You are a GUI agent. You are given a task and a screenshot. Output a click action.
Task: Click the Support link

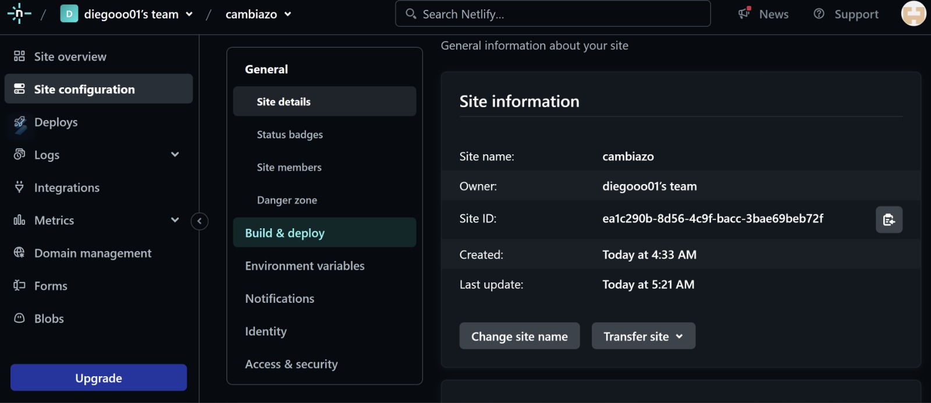click(x=856, y=14)
